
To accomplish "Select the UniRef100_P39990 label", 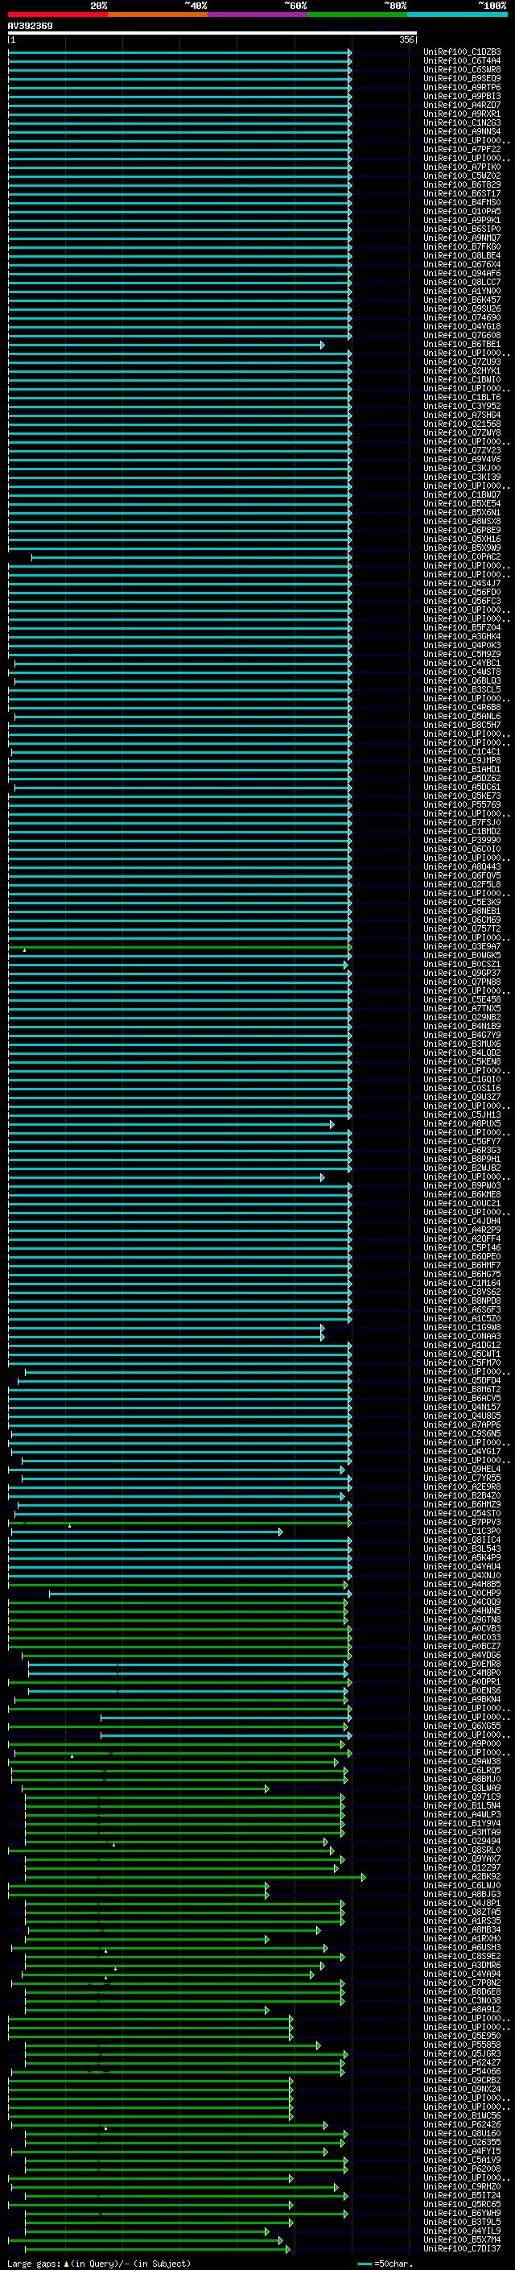I will [462, 841].
